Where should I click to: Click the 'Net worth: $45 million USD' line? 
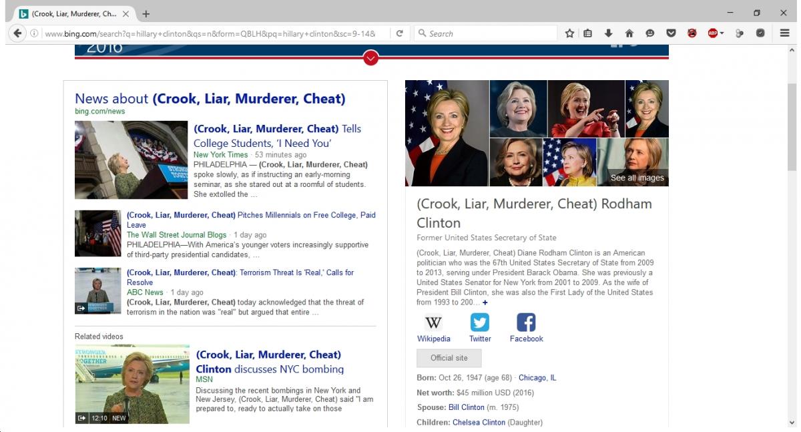[475, 393]
